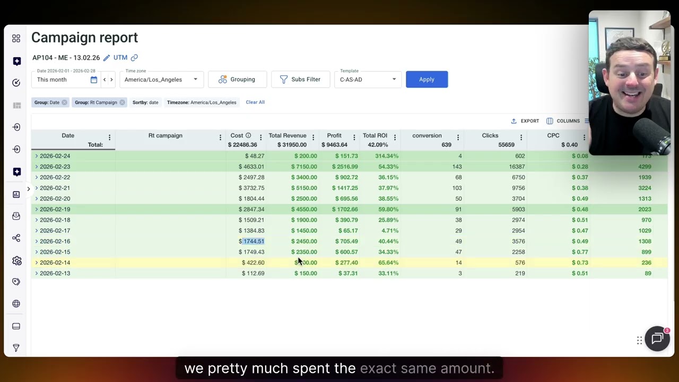Click the pencil edit icon beside campaign name
This screenshot has height=382, width=679.
click(107, 58)
